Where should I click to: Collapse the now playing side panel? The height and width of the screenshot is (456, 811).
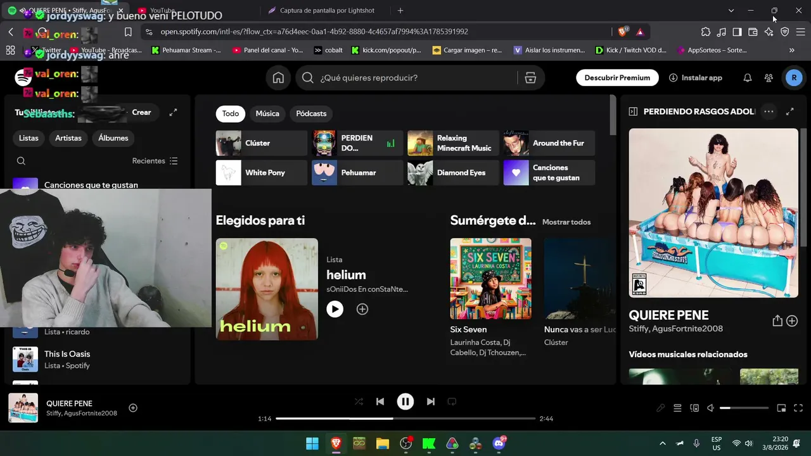pyautogui.click(x=632, y=111)
